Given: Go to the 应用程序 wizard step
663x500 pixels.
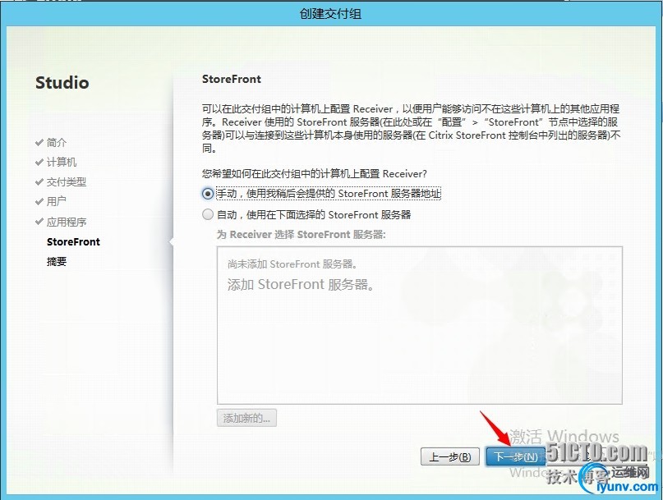Looking at the screenshot, I should point(67,222).
